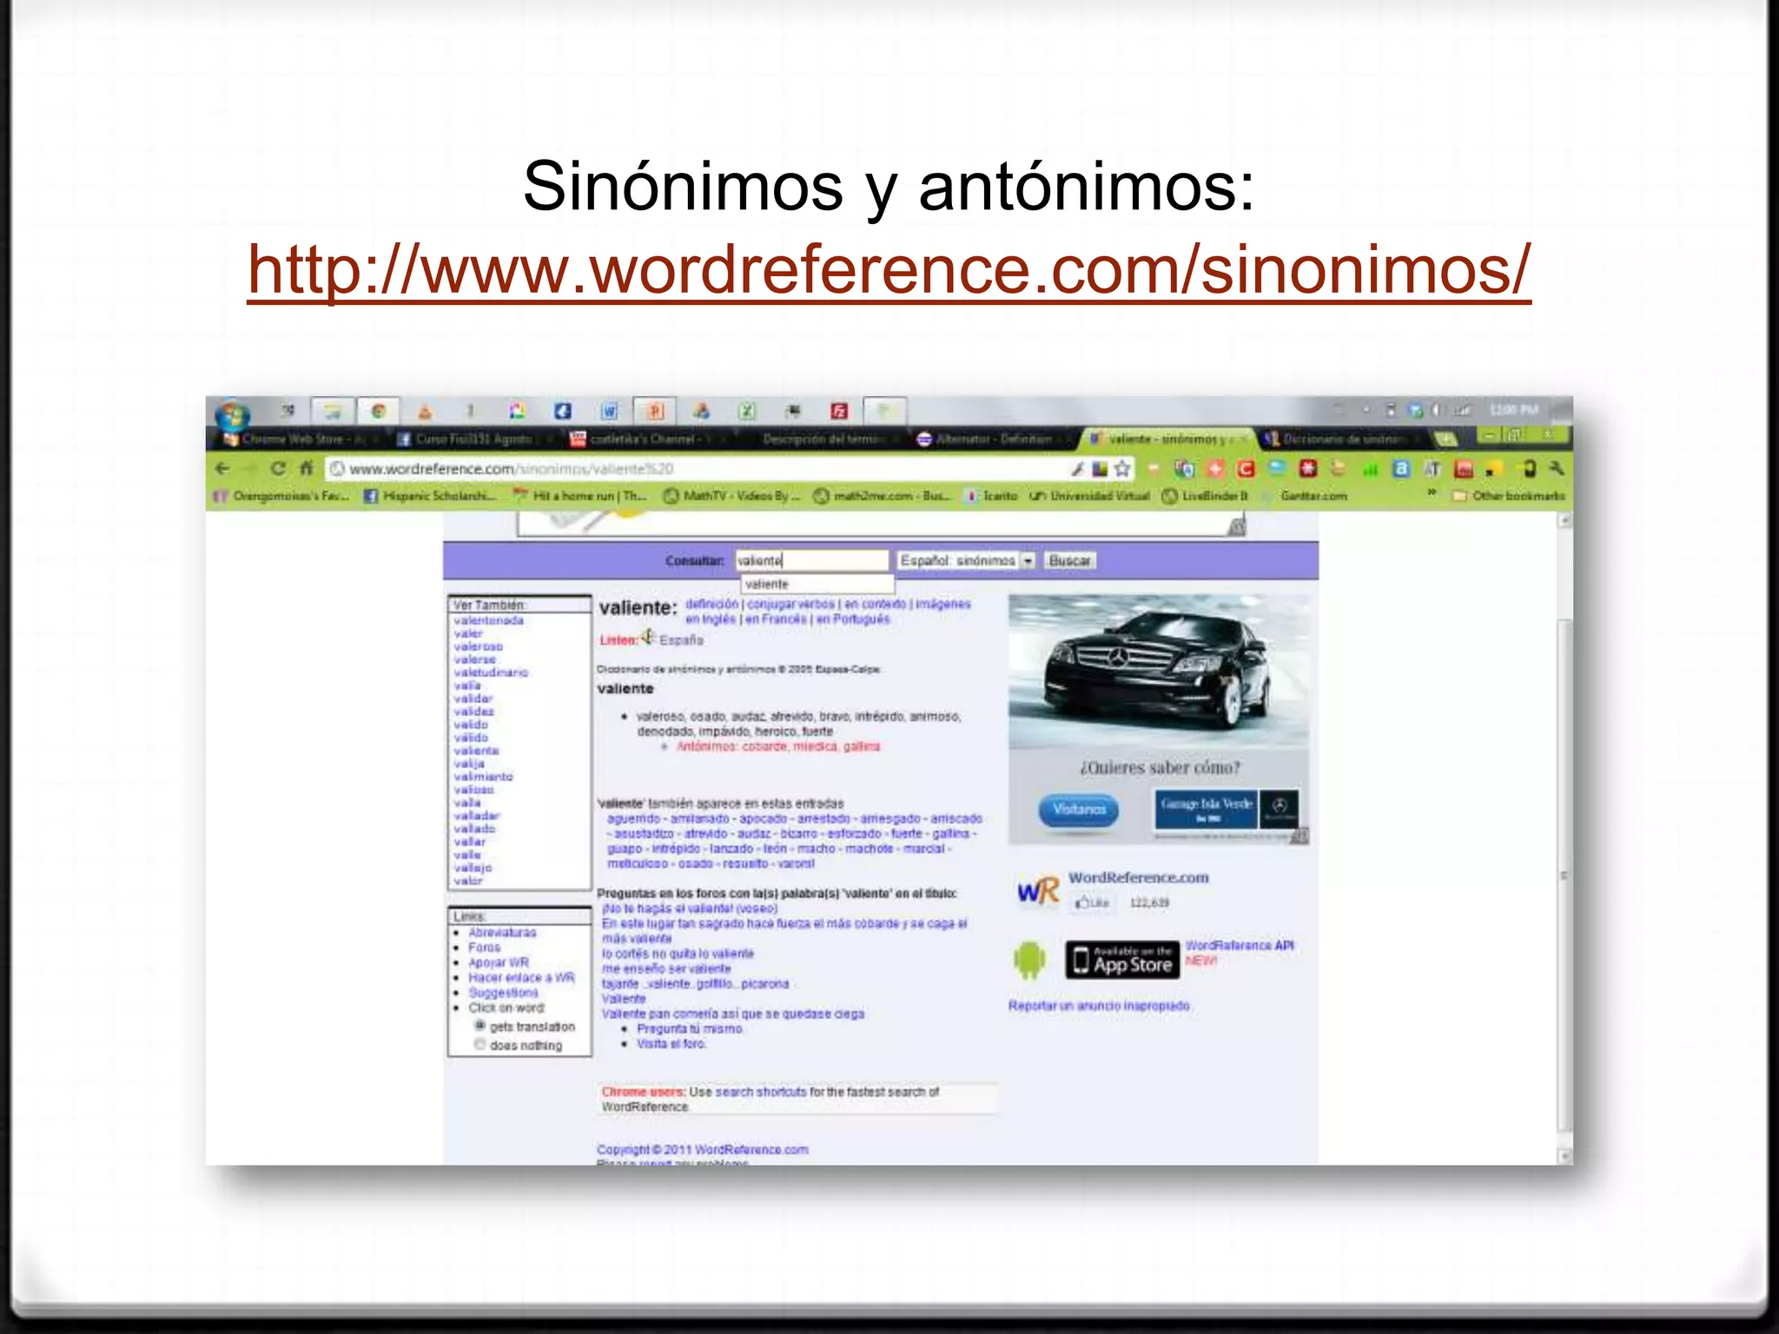Open 'Pregunta tú mismo' link
Image resolution: width=1779 pixels, height=1334 pixels.
690,1029
